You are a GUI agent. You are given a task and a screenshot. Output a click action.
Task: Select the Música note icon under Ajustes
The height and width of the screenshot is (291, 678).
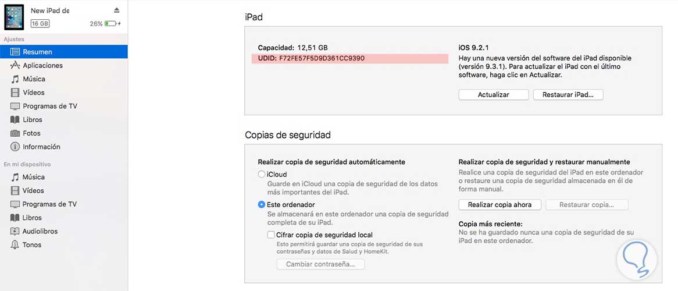(15, 79)
